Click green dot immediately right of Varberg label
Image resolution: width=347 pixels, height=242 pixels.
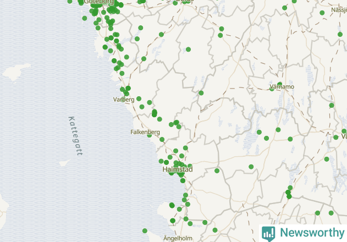(139, 98)
